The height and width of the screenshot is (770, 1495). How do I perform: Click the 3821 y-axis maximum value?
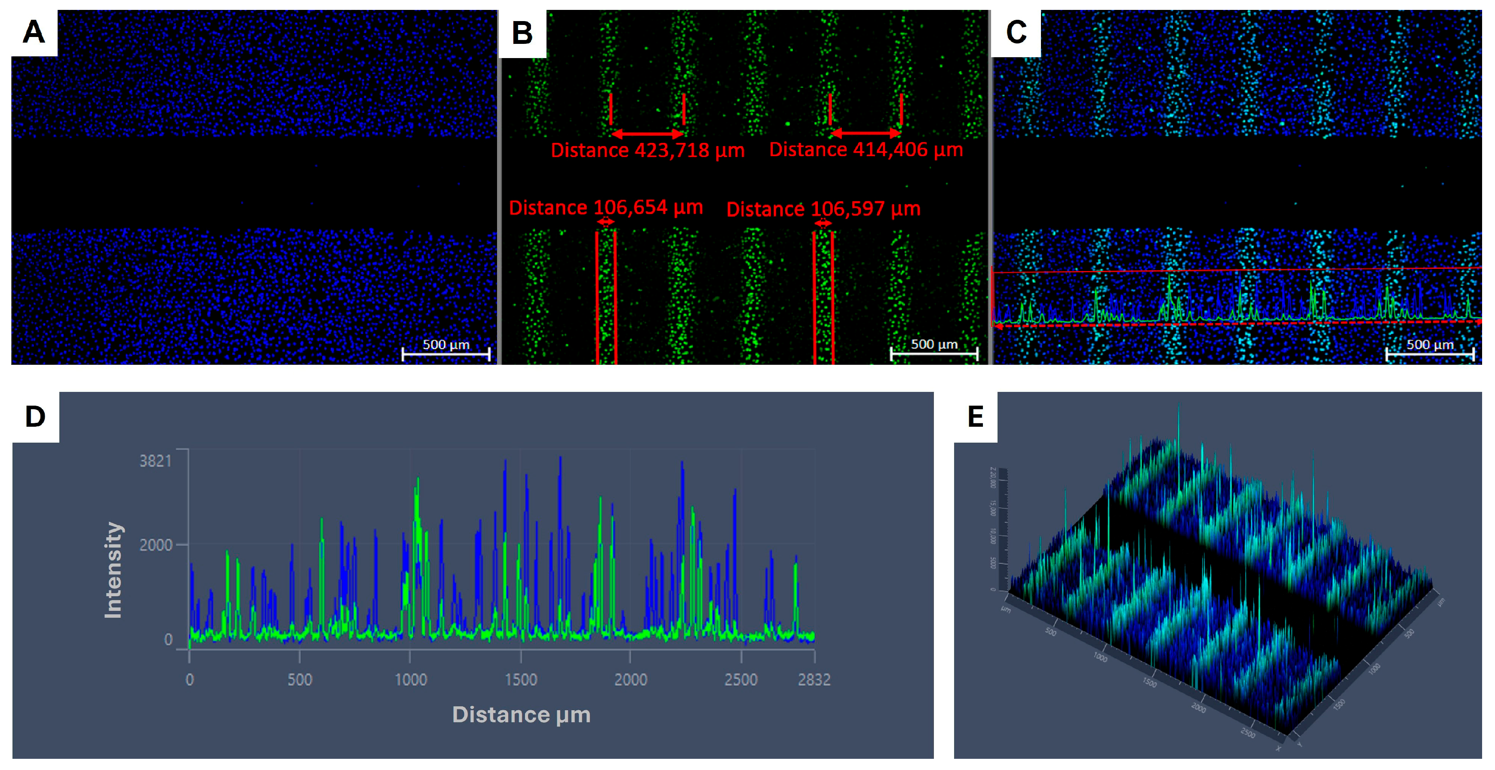156,461
